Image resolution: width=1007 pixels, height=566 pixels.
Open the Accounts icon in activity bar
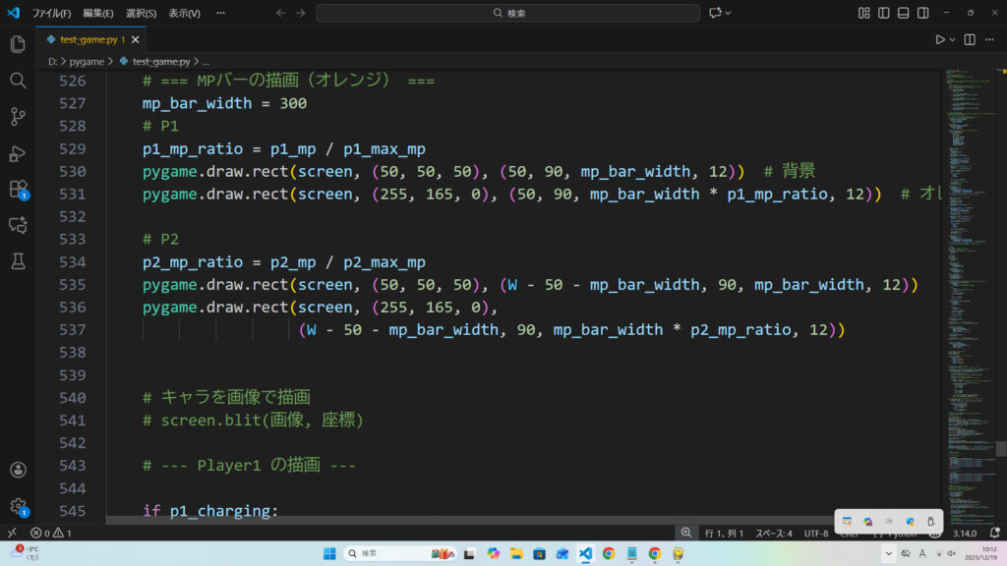(x=17, y=471)
